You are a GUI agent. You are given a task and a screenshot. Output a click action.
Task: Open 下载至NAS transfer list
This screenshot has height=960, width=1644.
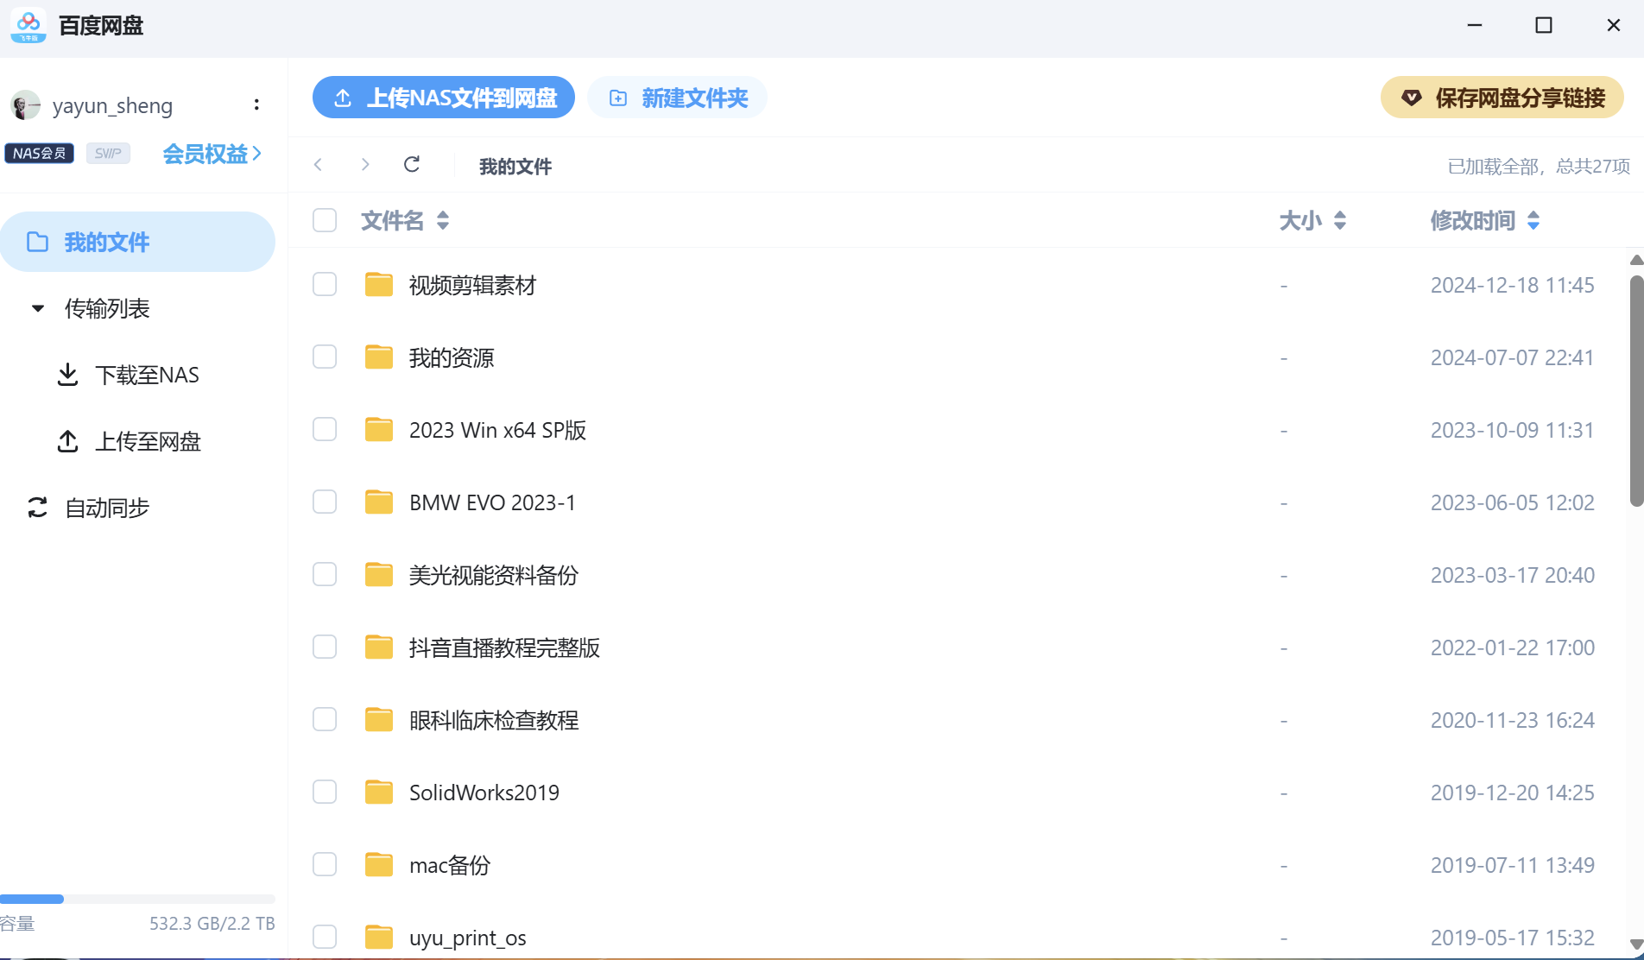(x=128, y=375)
